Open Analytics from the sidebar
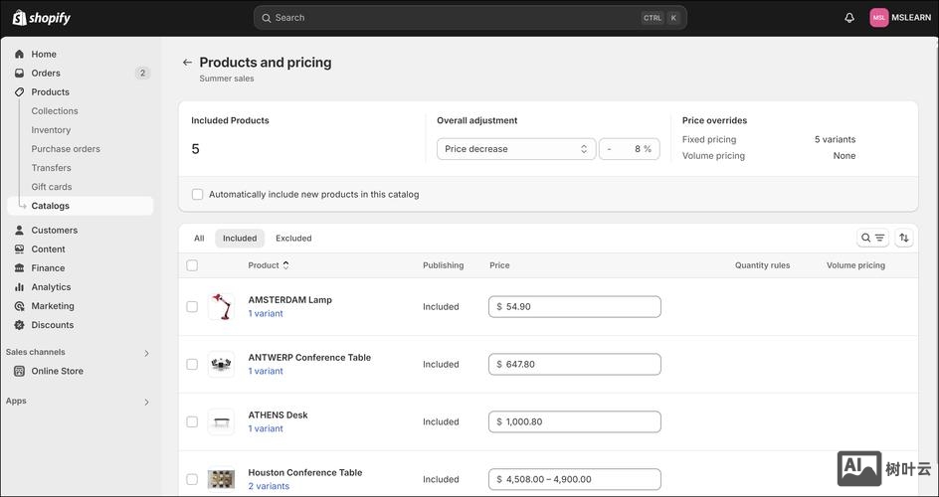 click(51, 287)
